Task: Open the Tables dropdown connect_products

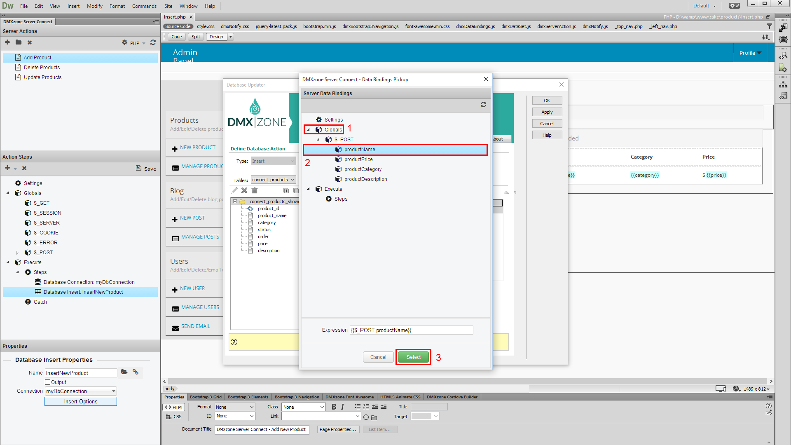Action: coord(274,180)
